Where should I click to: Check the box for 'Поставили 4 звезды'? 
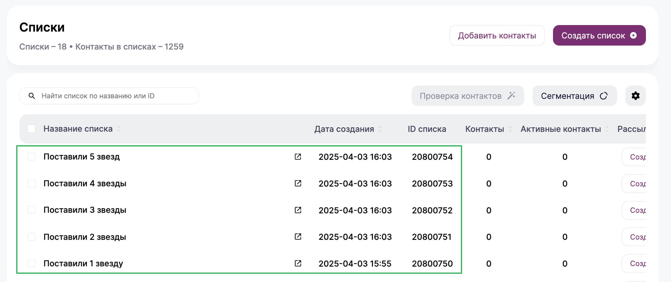coord(32,183)
